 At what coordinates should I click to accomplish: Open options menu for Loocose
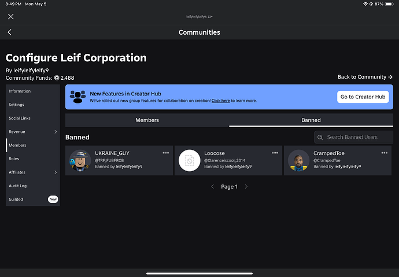[275, 153]
